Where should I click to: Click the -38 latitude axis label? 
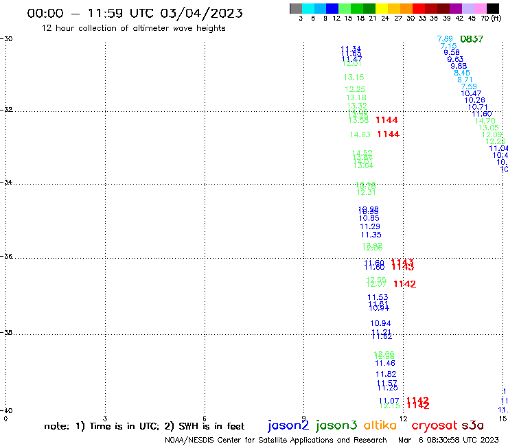6,333
